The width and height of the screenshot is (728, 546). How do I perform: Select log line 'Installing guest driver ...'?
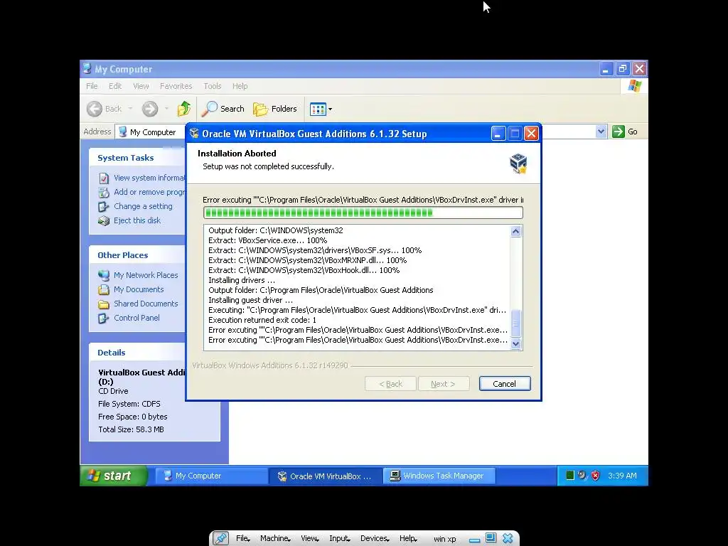coord(251,300)
